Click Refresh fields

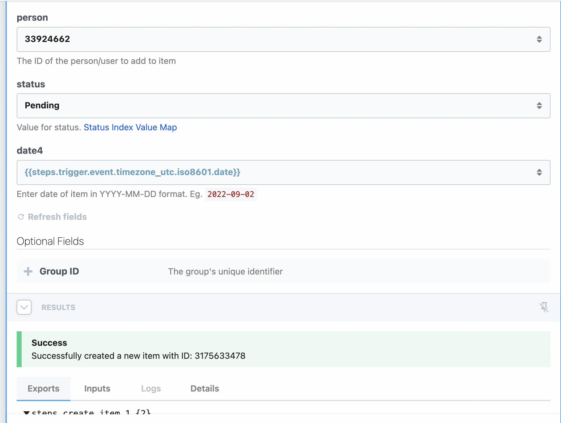pos(57,217)
